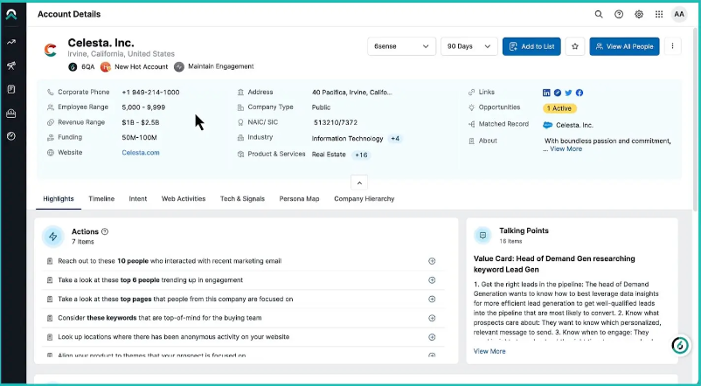Open the briefcase sidebar icon
The width and height of the screenshot is (701, 386).
pos(11,114)
